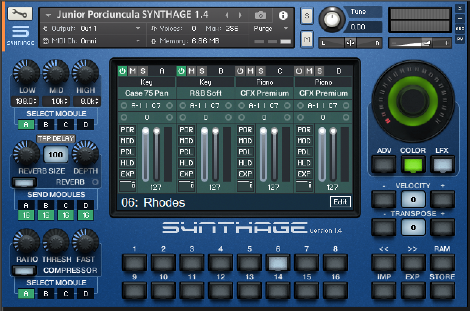Click the IMP import button
The height and width of the screenshot is (311, 470).
pos(384,291)
